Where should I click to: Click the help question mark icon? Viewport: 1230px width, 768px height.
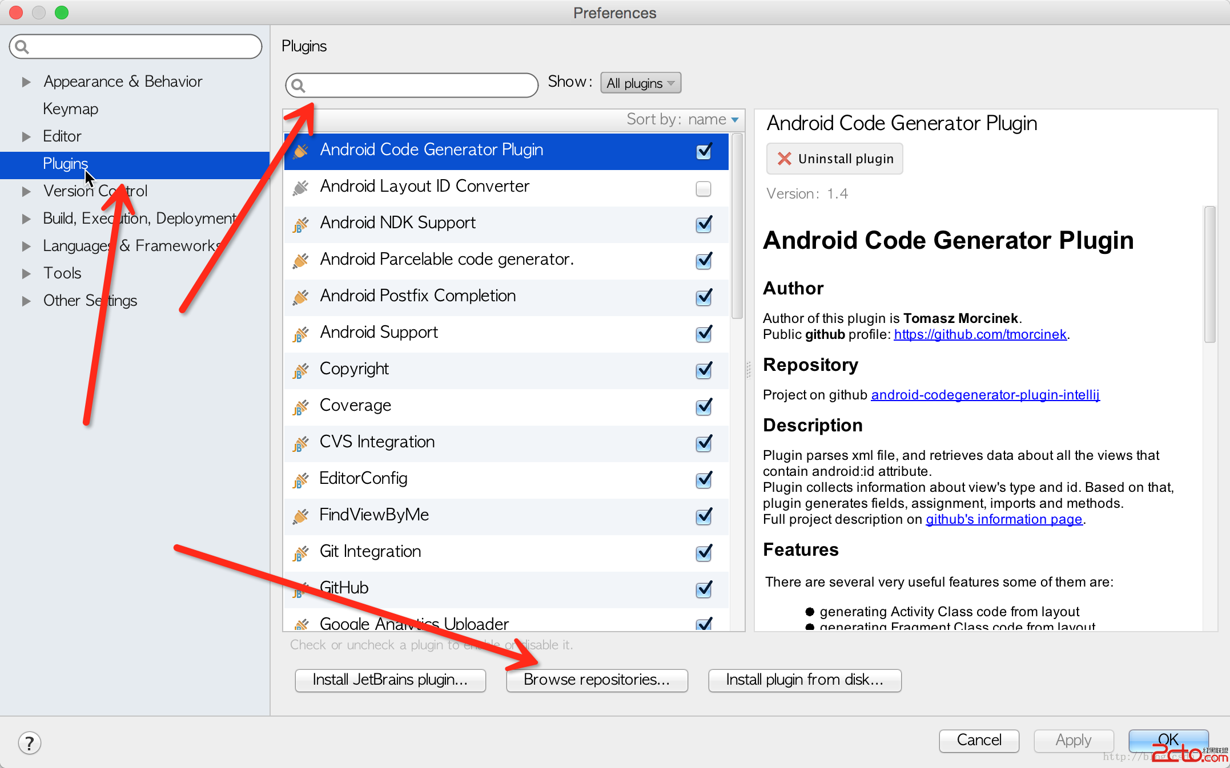(29, 743)
